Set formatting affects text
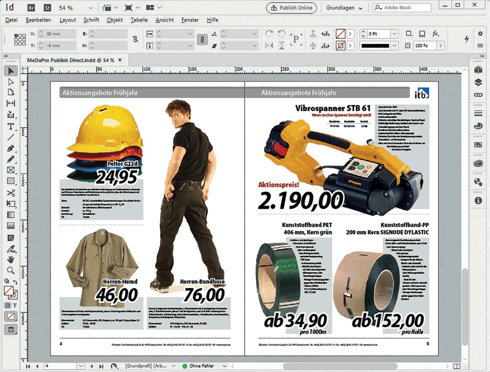 point(15,305)
